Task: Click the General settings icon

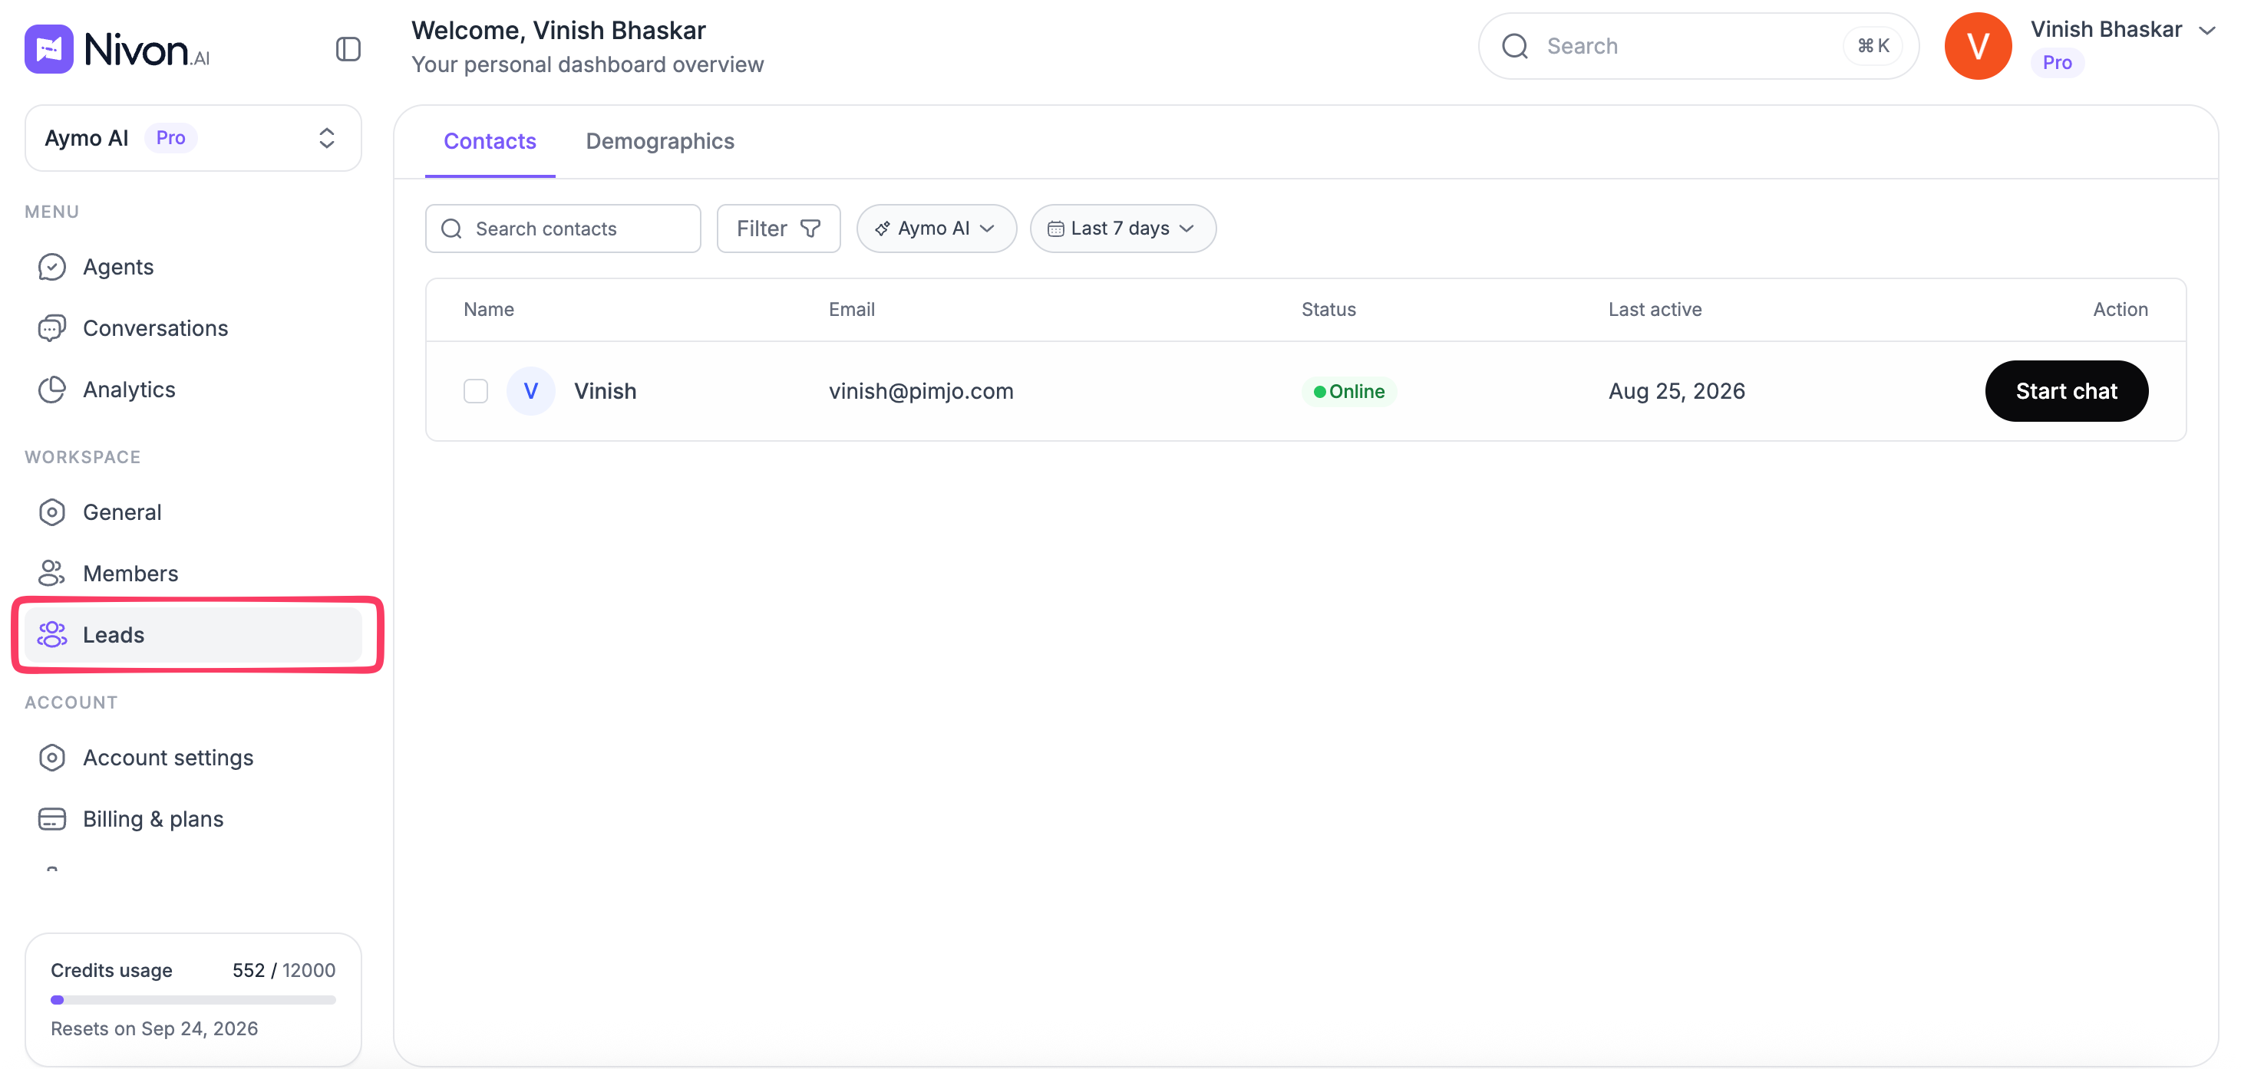Action: 52,512
